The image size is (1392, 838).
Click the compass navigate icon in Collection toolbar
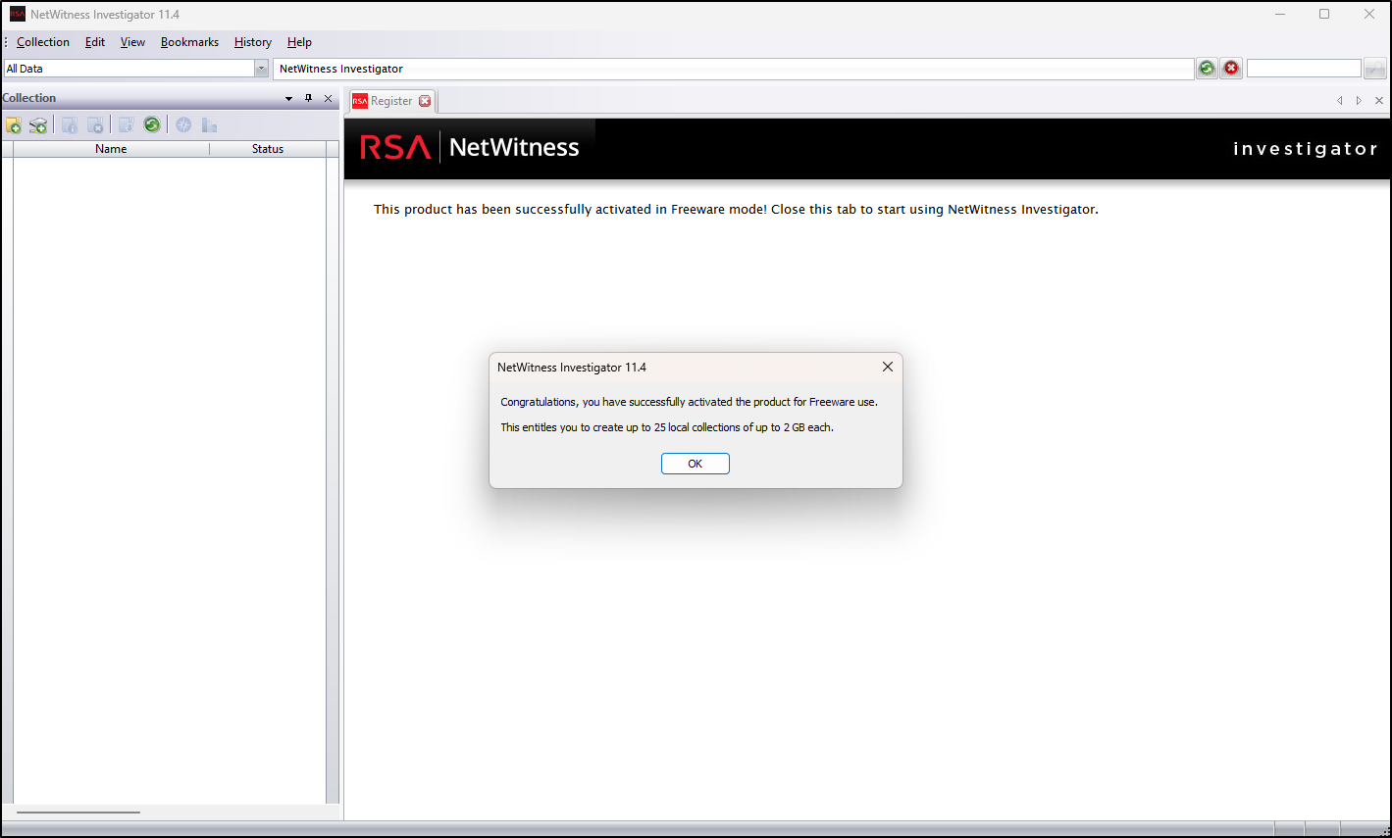(183, 124)
